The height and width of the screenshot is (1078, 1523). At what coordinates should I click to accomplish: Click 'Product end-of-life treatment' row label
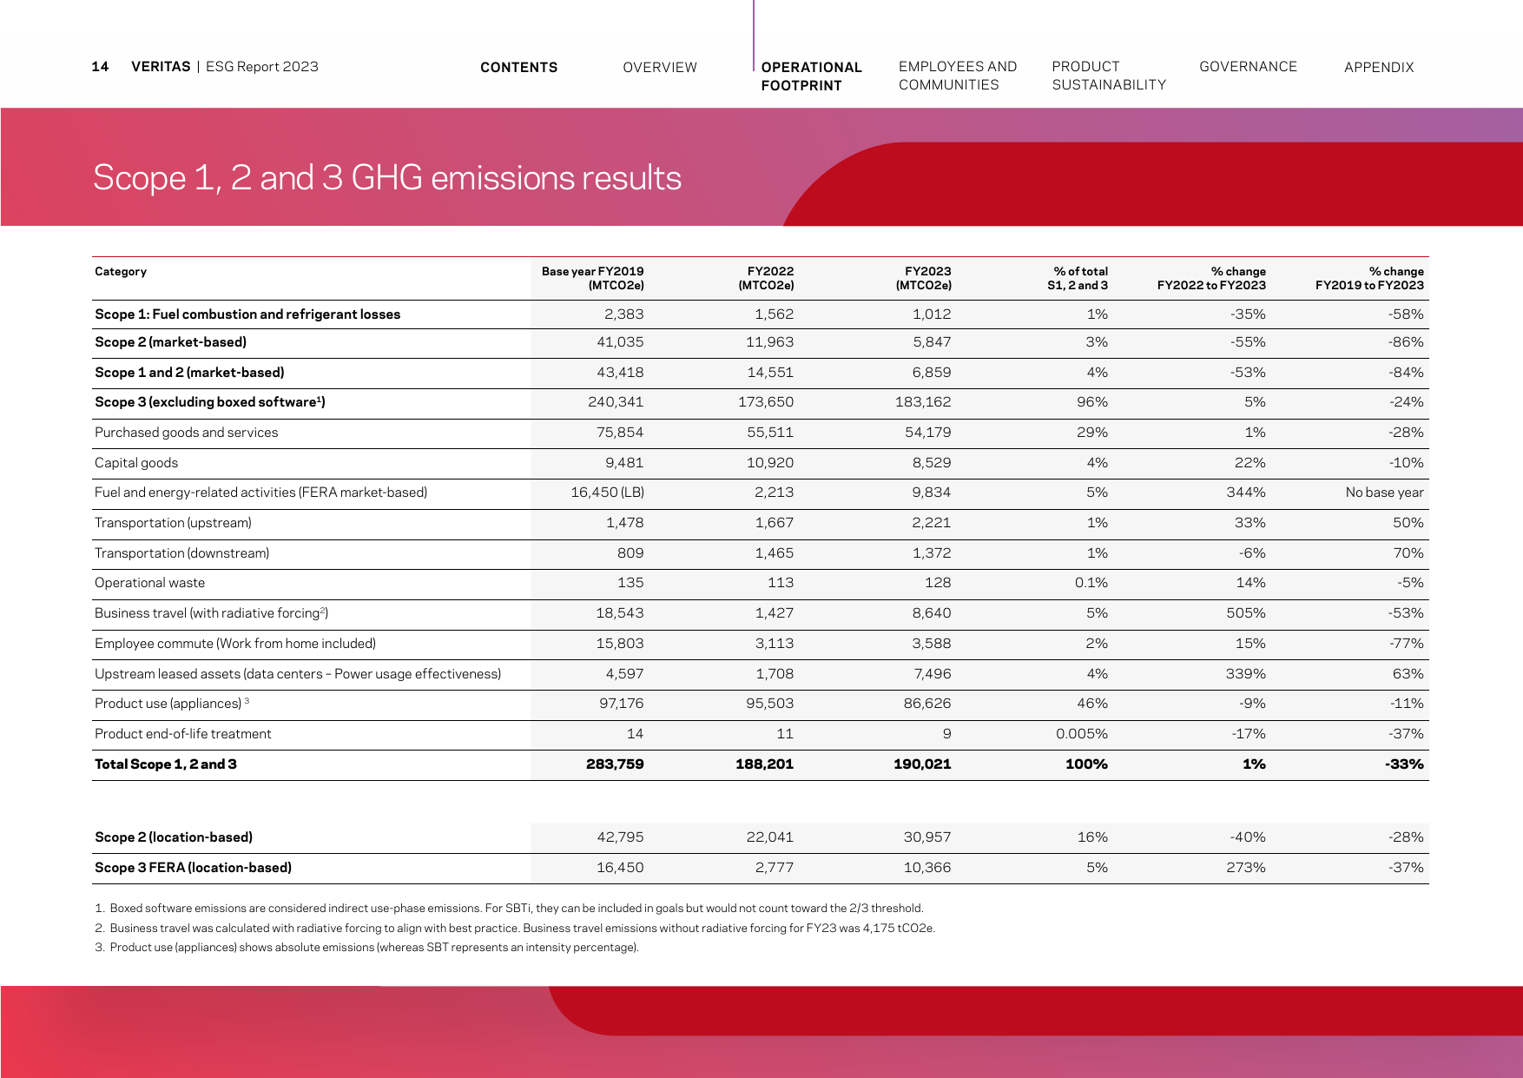coord(183,734)
